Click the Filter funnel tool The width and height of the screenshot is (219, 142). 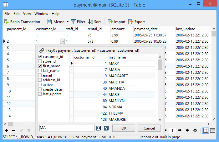(x=78, y=22)
